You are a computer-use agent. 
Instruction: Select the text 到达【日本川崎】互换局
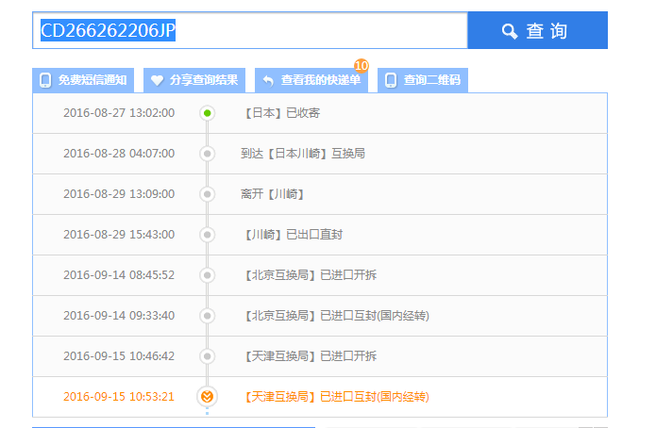[303, 154]
